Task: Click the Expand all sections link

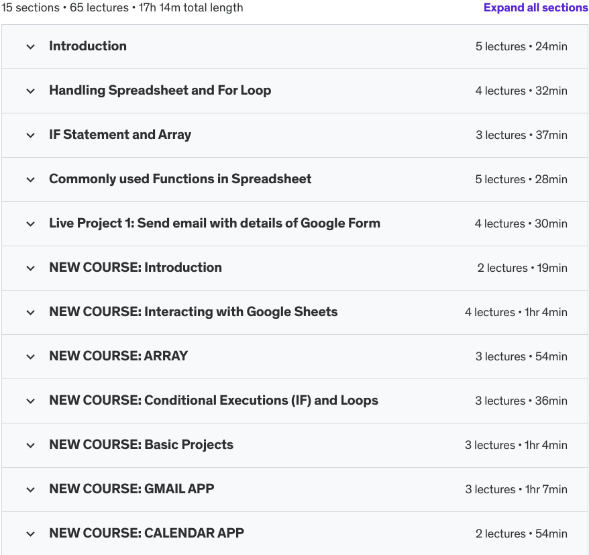Action: (535, 8)
